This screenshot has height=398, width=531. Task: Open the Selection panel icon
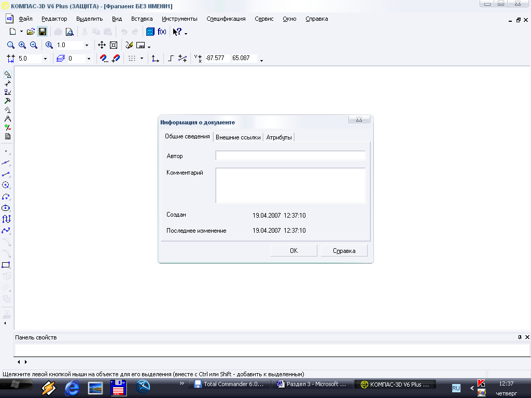click(7, 127)
